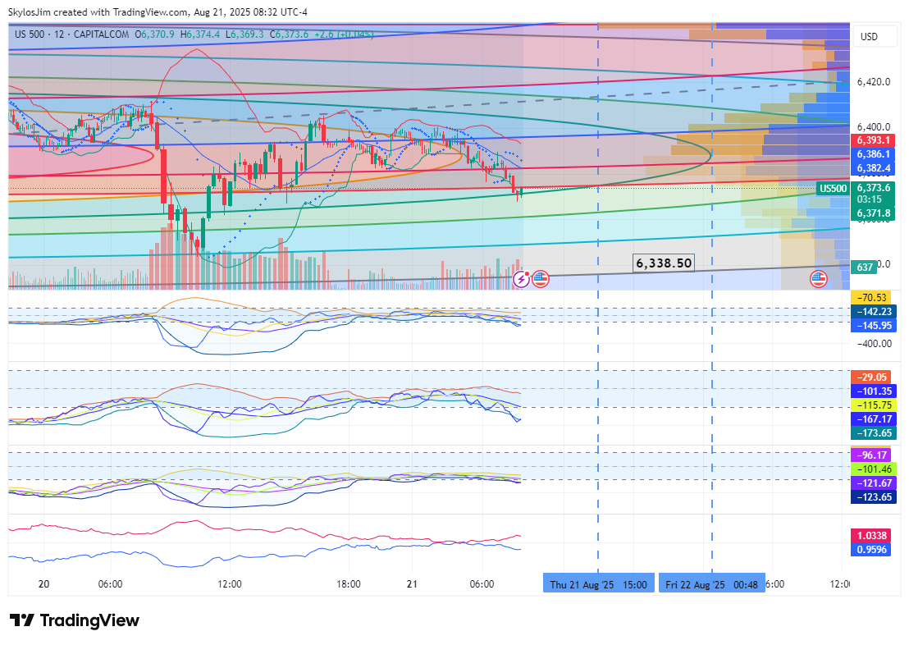Screen dimensions: 909x645
Task: Click the 6,420.0 level on price scale
Action: 874,82
